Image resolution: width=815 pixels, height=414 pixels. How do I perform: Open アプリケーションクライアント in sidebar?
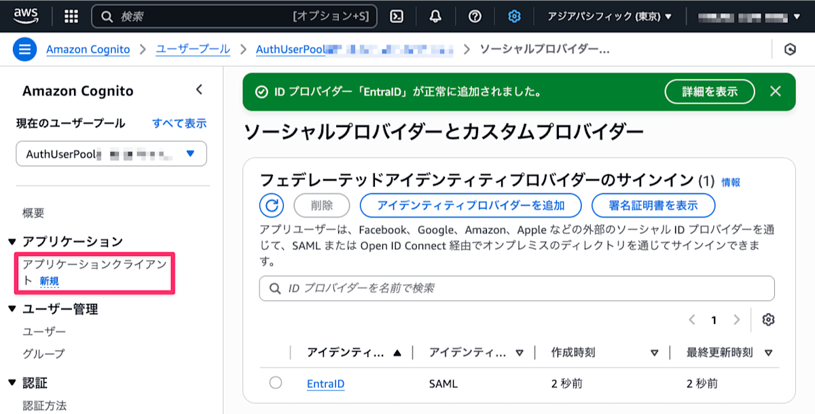(94, 272)
